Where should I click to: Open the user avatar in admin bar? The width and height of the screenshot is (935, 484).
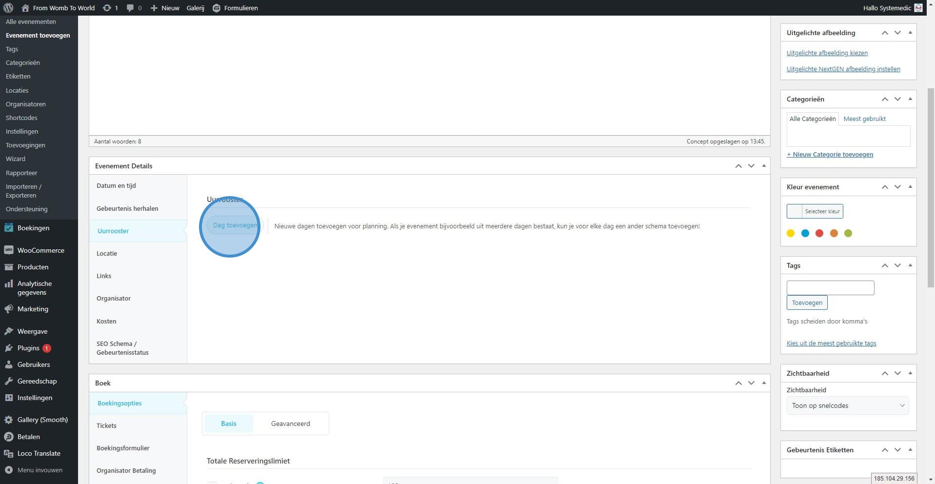tap(918, 8)
